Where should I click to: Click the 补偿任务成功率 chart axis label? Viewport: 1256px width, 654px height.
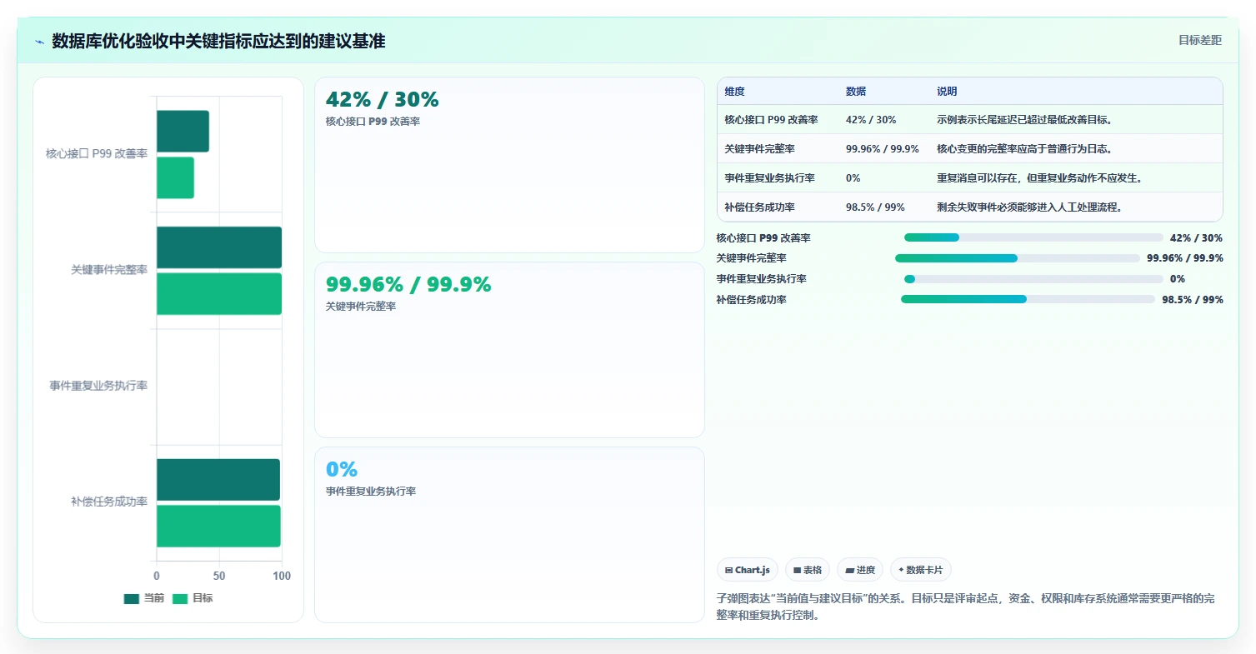[x=109, y=502]
